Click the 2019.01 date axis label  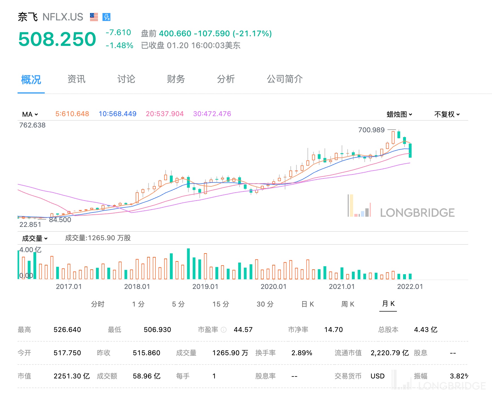205,287
